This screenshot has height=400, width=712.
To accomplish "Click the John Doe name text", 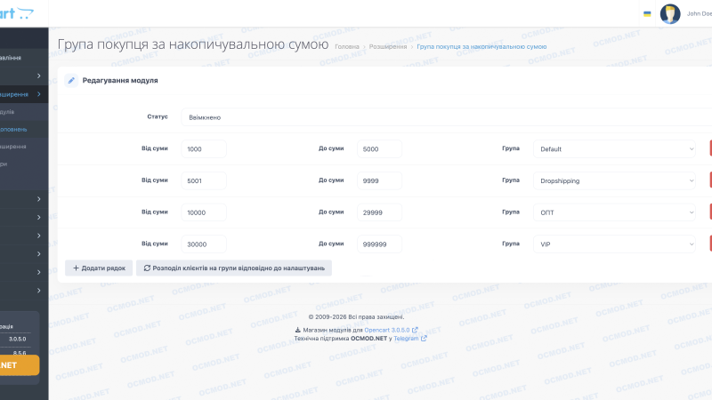I will (x=700, y=13).
